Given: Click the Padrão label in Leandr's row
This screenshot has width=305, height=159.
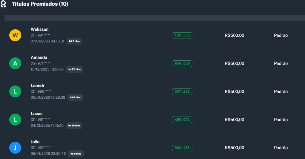Looking at the screenshot, I should point(281,91).
